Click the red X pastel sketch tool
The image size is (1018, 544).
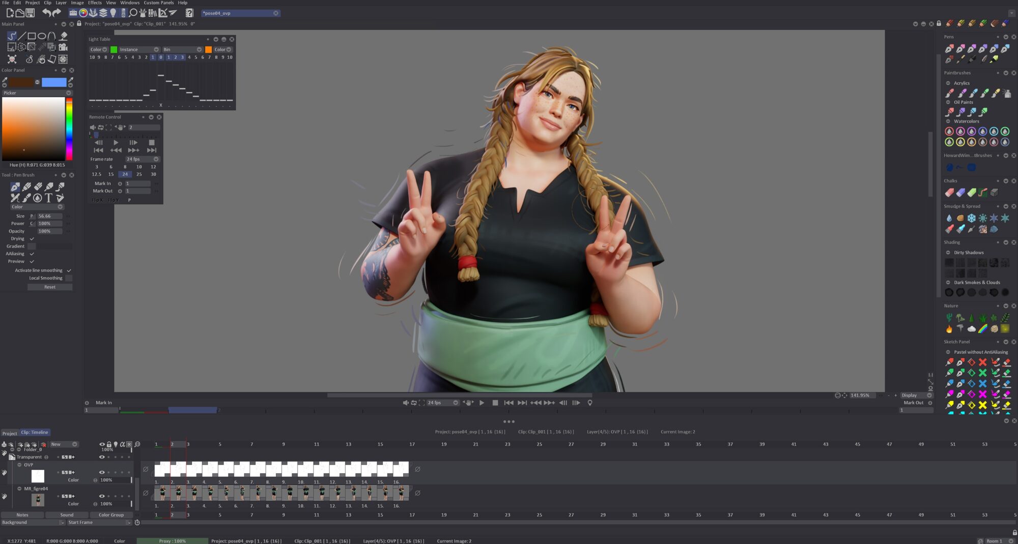point(982,362)
